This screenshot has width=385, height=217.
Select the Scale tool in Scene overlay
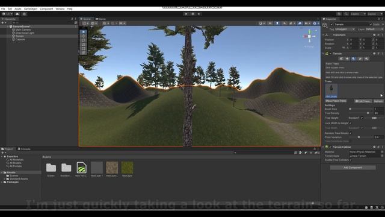pos(84,44)
